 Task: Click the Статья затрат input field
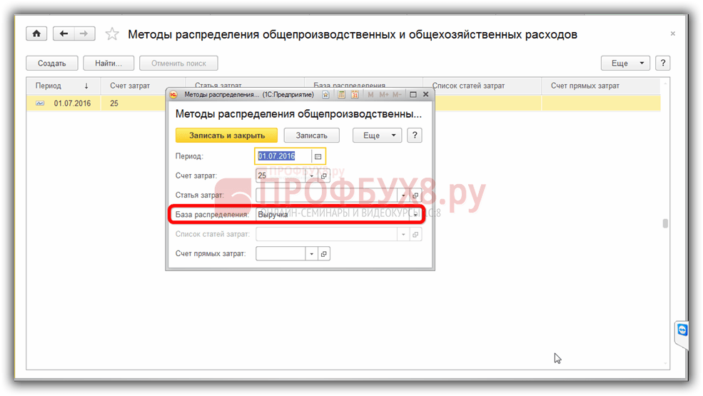[x=326, y=195]
